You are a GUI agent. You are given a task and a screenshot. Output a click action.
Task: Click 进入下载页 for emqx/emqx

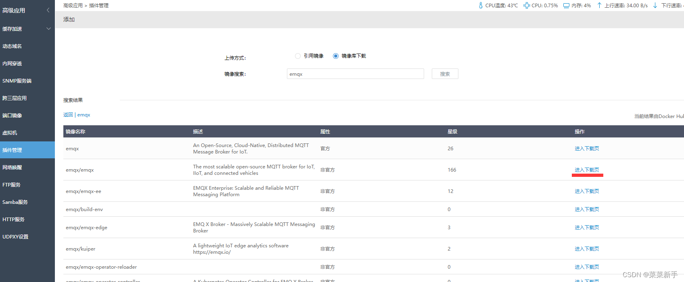click(587, 170)
